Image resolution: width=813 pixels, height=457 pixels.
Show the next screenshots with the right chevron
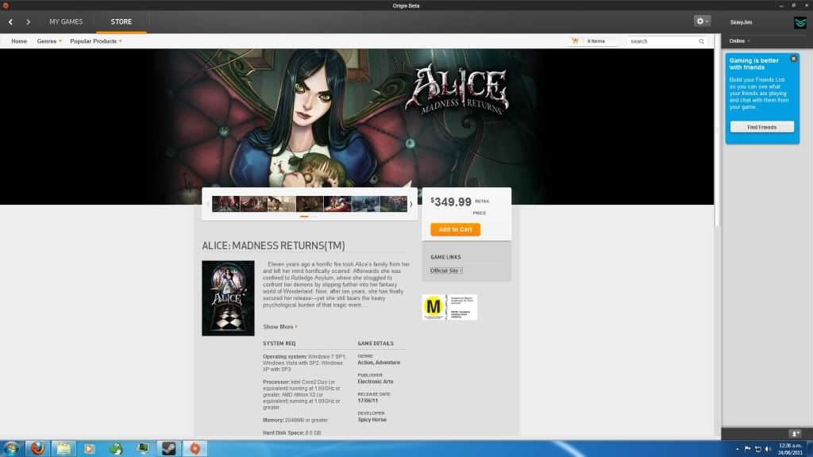(411, 204)
